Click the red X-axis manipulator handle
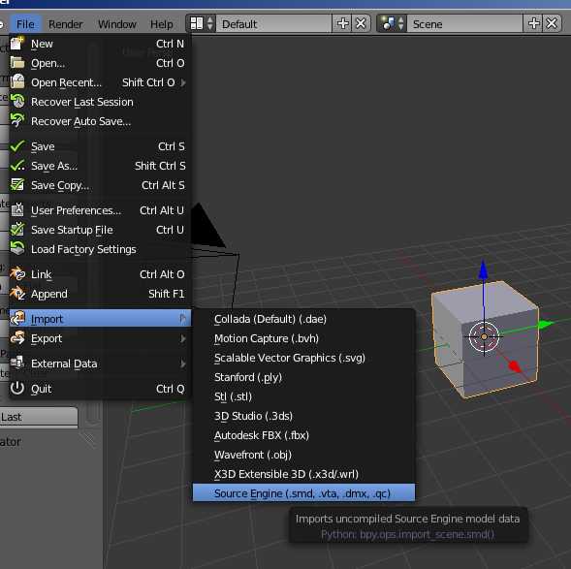This screenshot has width=571, height=569. tap(515, 365)
